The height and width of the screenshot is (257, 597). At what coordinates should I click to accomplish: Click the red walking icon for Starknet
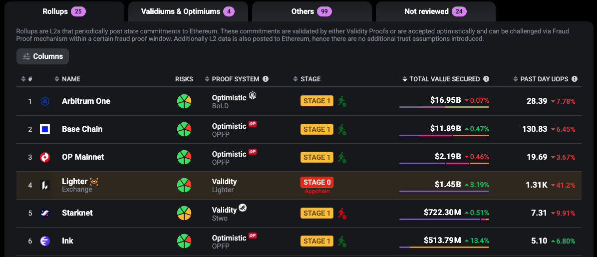pyautogui.click(x=342, y=213)
